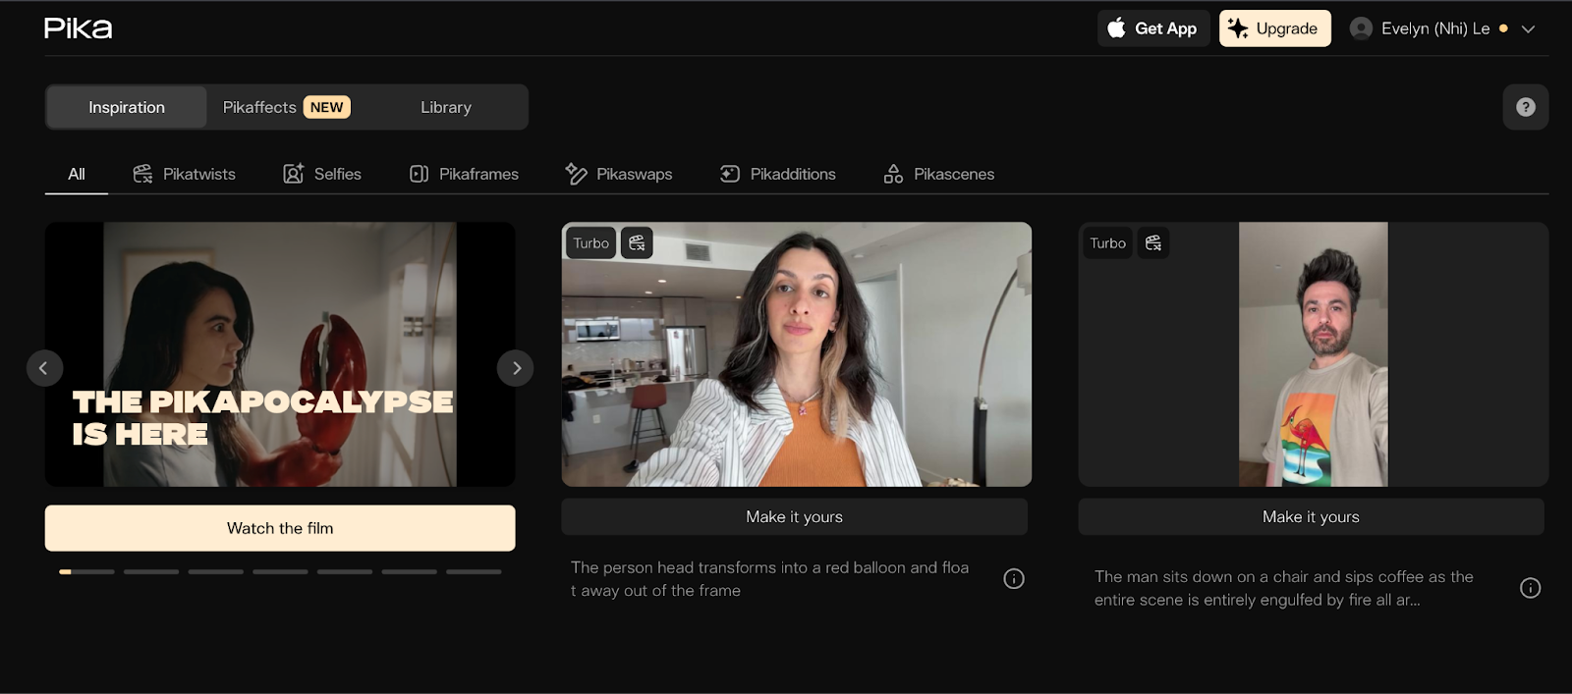The image size is (1572, 694).
Task: Click the Selfies tab icon
Action: click(294, 174)
